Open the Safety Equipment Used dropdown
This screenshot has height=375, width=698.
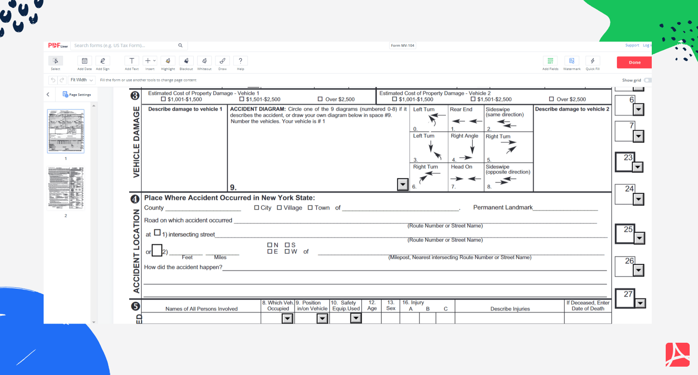pyautogui.click(x=356, y=318)
